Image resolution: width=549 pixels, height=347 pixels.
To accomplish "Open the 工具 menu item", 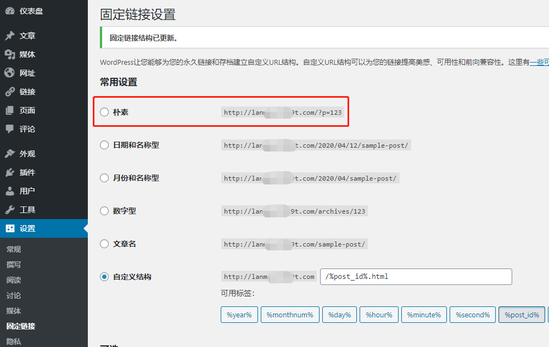I will pos(27,210).
